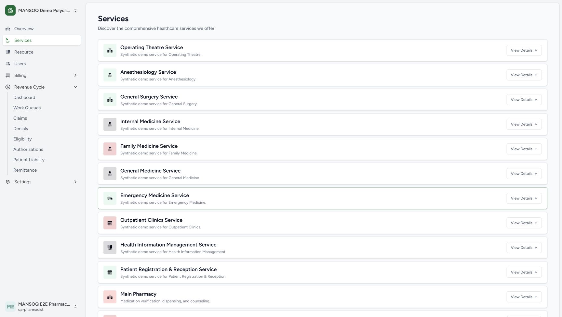This screenshot has height=317, width=562.
Task: Click the Outpatient Clinics Service title
Action: pyautogui.click(x=151, y=220)
